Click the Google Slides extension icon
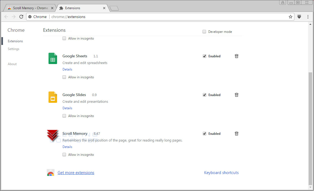 click(53, 97)
